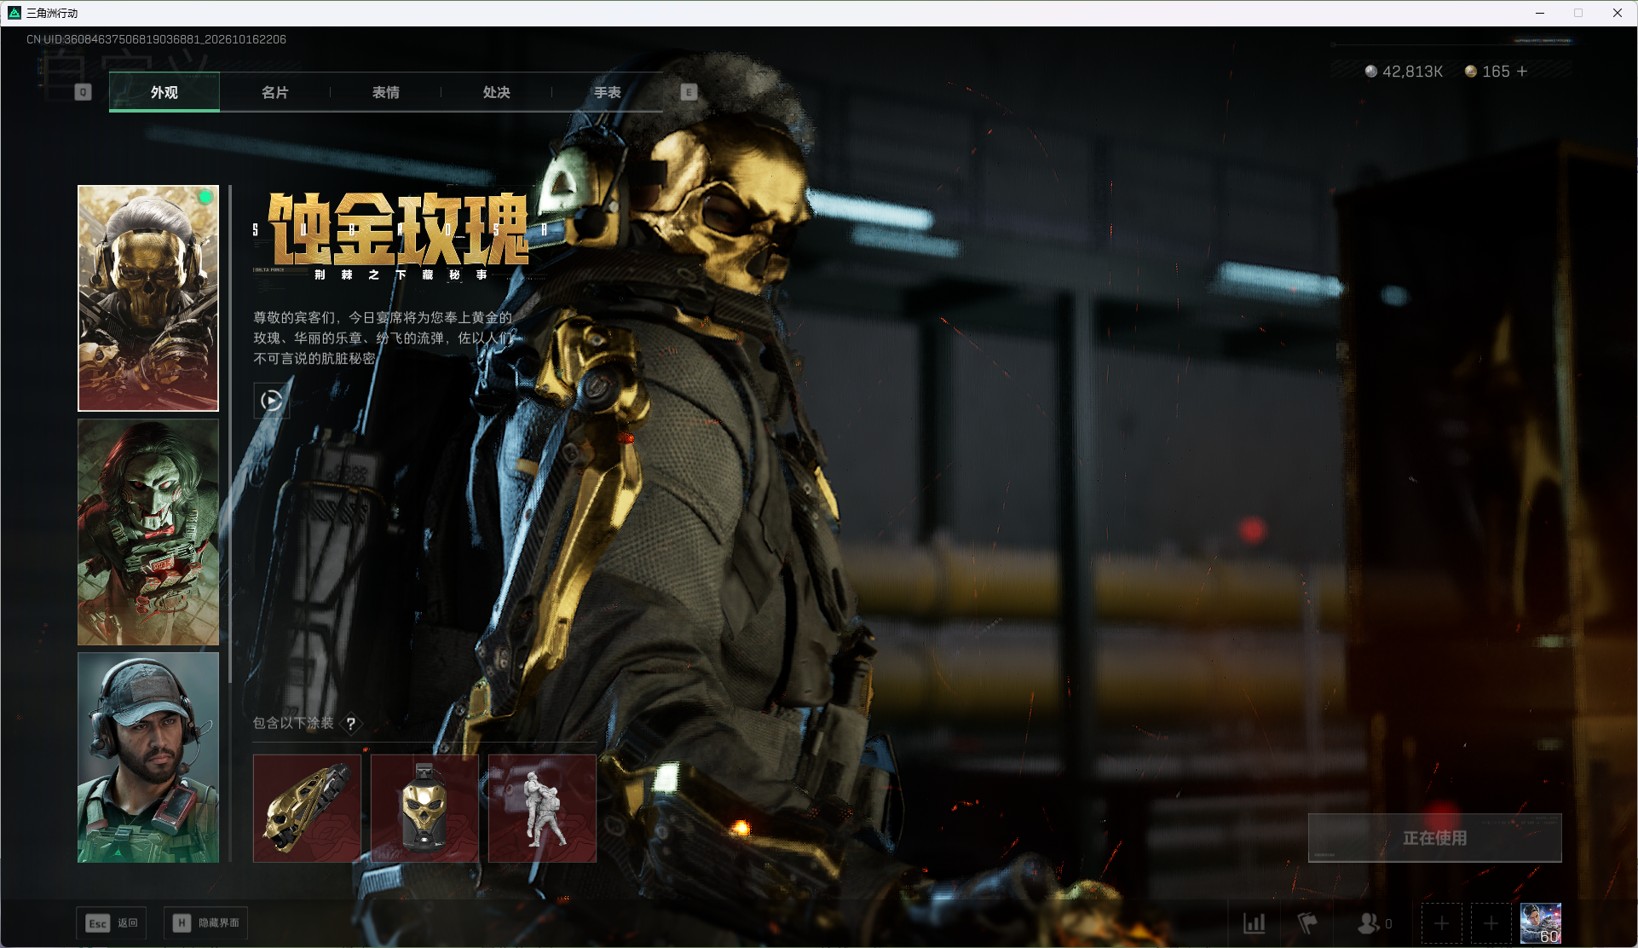1638x948 pixels.
Task: Select the green masked red-hair skin thumbnail
Action: pyautogui.click(x=148, y=532)
